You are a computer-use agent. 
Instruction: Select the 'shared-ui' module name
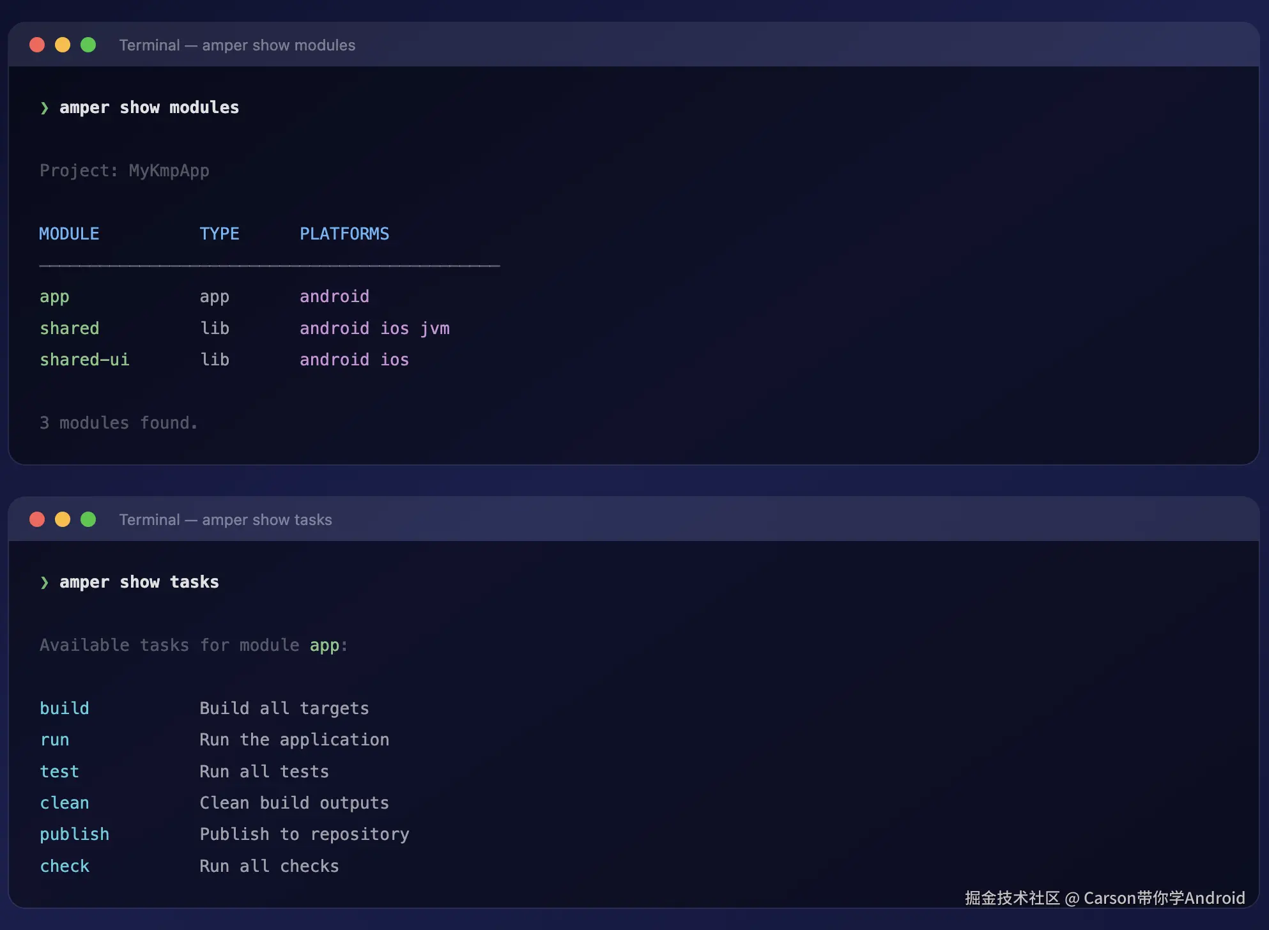84,360
